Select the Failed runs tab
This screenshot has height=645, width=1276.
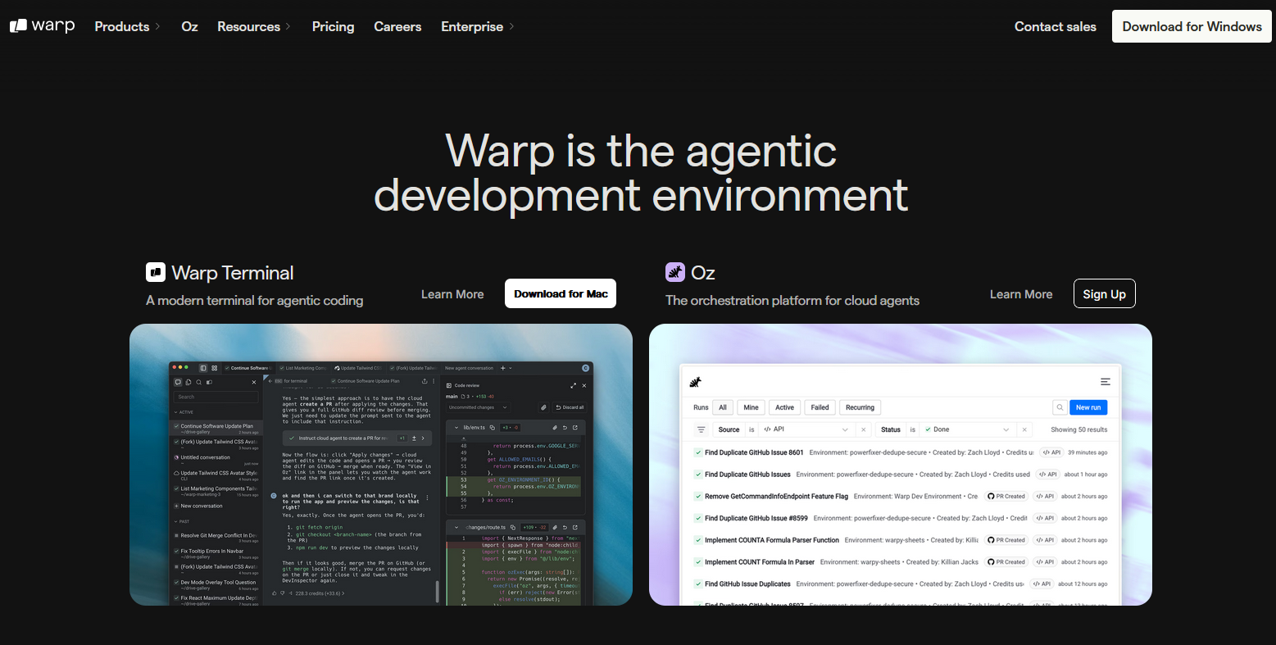coord(820,407)
